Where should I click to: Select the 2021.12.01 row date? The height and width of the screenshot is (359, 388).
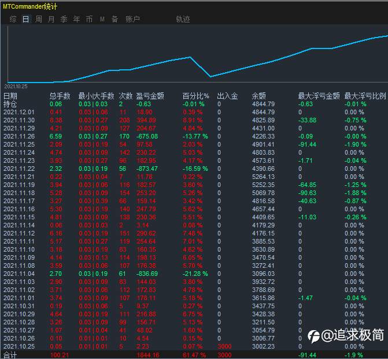[x=19, y=112]
